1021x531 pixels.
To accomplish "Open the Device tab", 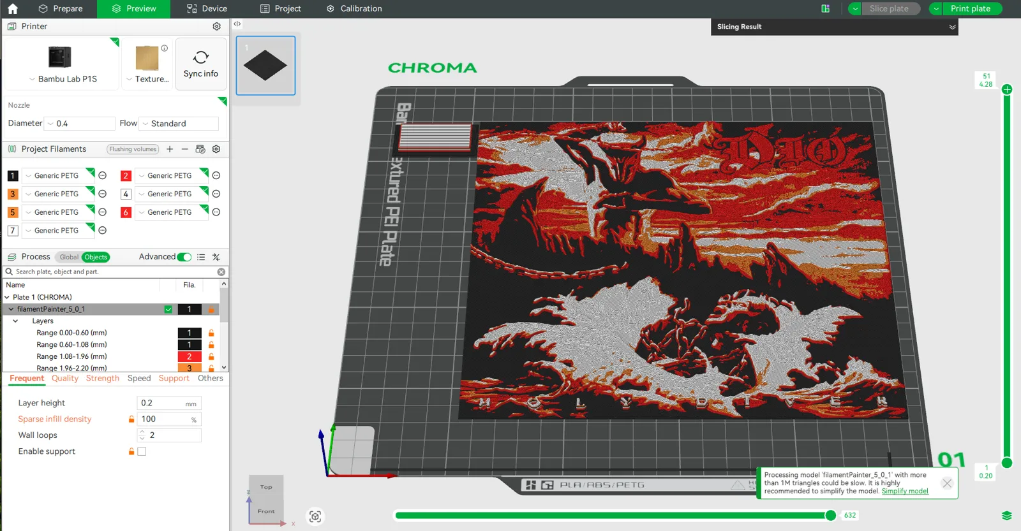I will point(207,9).
